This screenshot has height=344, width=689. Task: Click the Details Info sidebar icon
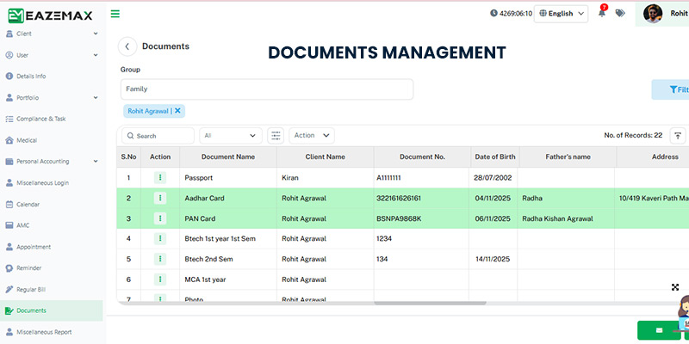pyautogui.click(x=9, y=77)
